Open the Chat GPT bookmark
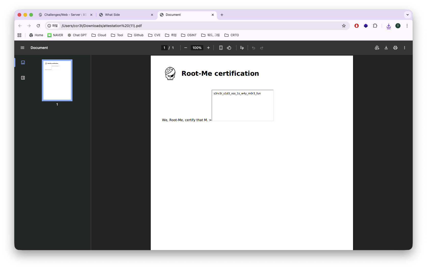427x269 pixels. 77,35
